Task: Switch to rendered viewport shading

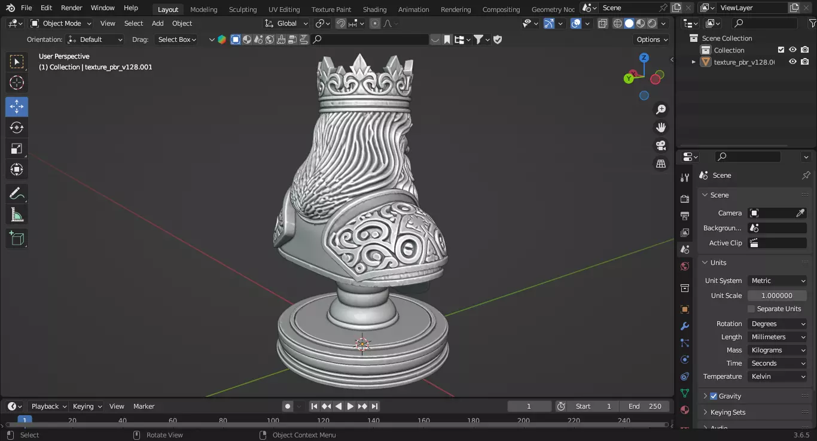Action: 652,23
